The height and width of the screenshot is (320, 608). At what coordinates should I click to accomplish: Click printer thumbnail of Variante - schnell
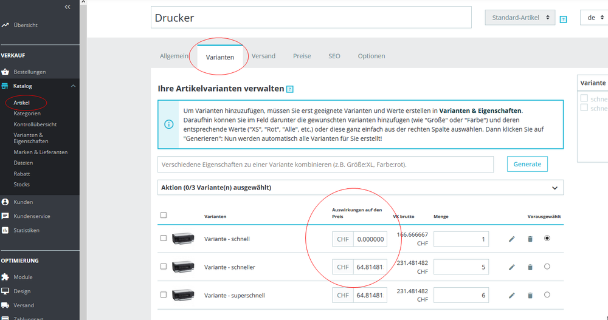click(183, 239)
